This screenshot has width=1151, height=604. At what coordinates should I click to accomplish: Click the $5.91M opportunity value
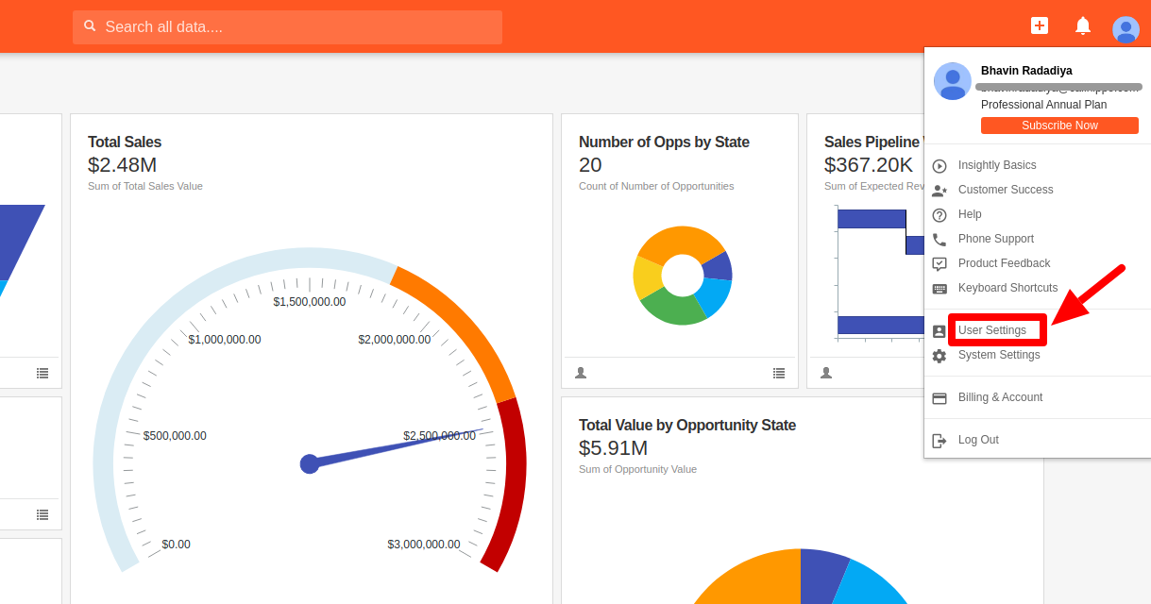click(614, 448)
